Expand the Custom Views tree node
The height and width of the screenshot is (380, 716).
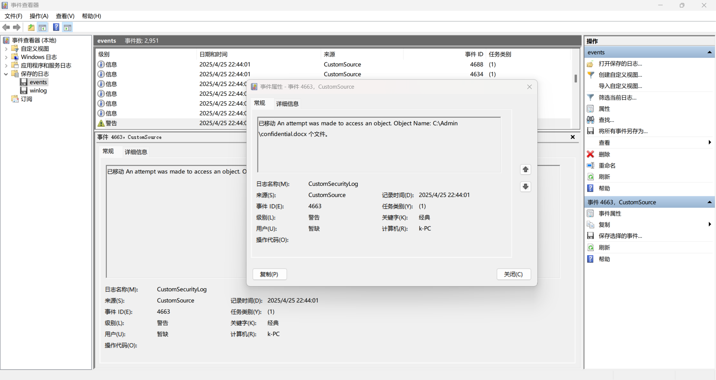(x=6, y=49)
